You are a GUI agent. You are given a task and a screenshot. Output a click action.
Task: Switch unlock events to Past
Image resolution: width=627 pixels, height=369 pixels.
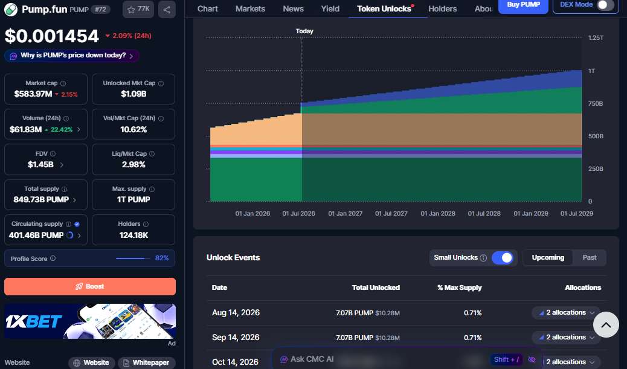589,257
